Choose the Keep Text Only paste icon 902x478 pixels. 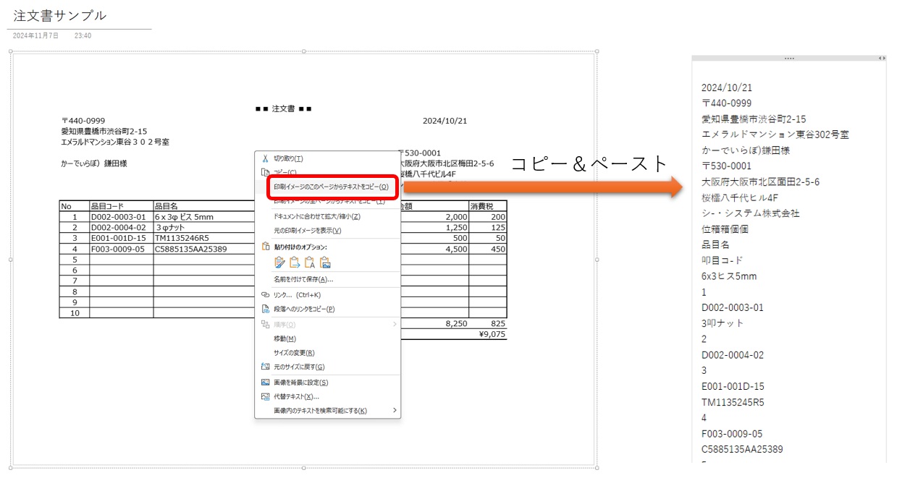[310, 263]
